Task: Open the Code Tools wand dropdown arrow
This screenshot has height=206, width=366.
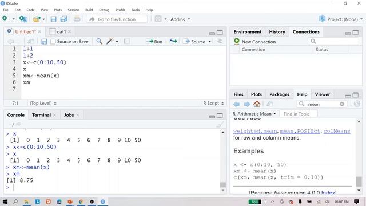Action: [x=117, y=42]
